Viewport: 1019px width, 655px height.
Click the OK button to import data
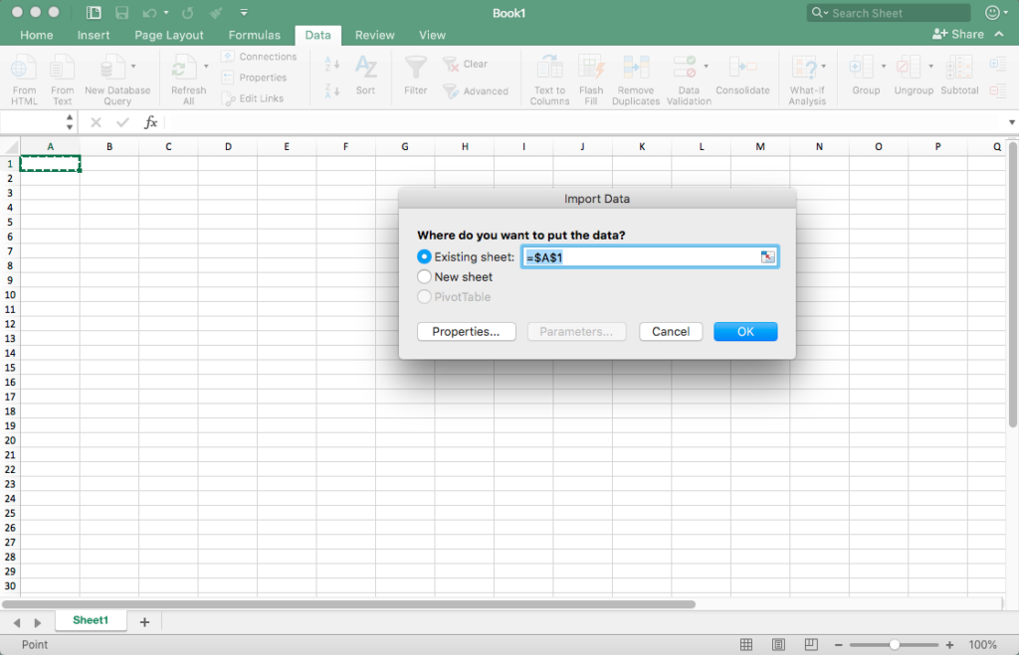[x=744, y=331]
